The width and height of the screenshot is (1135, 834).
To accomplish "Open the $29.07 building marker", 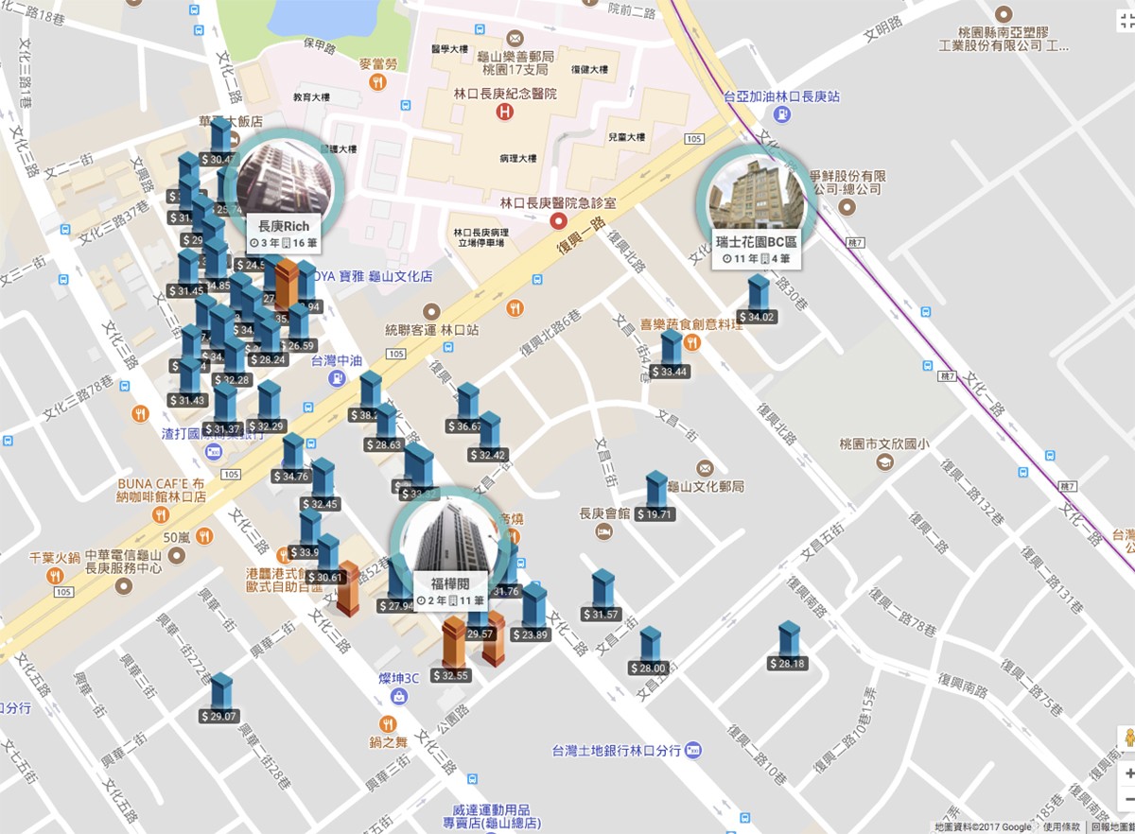I will [x=220, y=699].
